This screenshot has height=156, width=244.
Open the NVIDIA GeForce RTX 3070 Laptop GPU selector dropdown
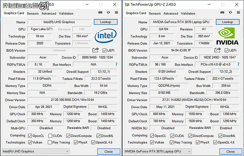click(158, 151)
